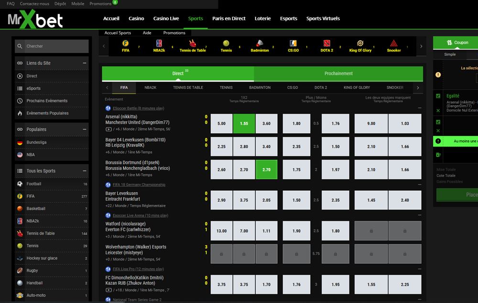
Task: Bet 5.00 on Arsenal (nikkitta) win
Action: click(221, 124)
